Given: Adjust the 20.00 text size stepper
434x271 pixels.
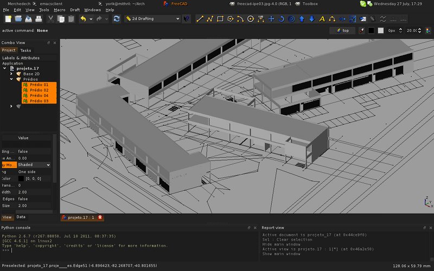Looking at the screenshot, I should click(x=419, y=31).
